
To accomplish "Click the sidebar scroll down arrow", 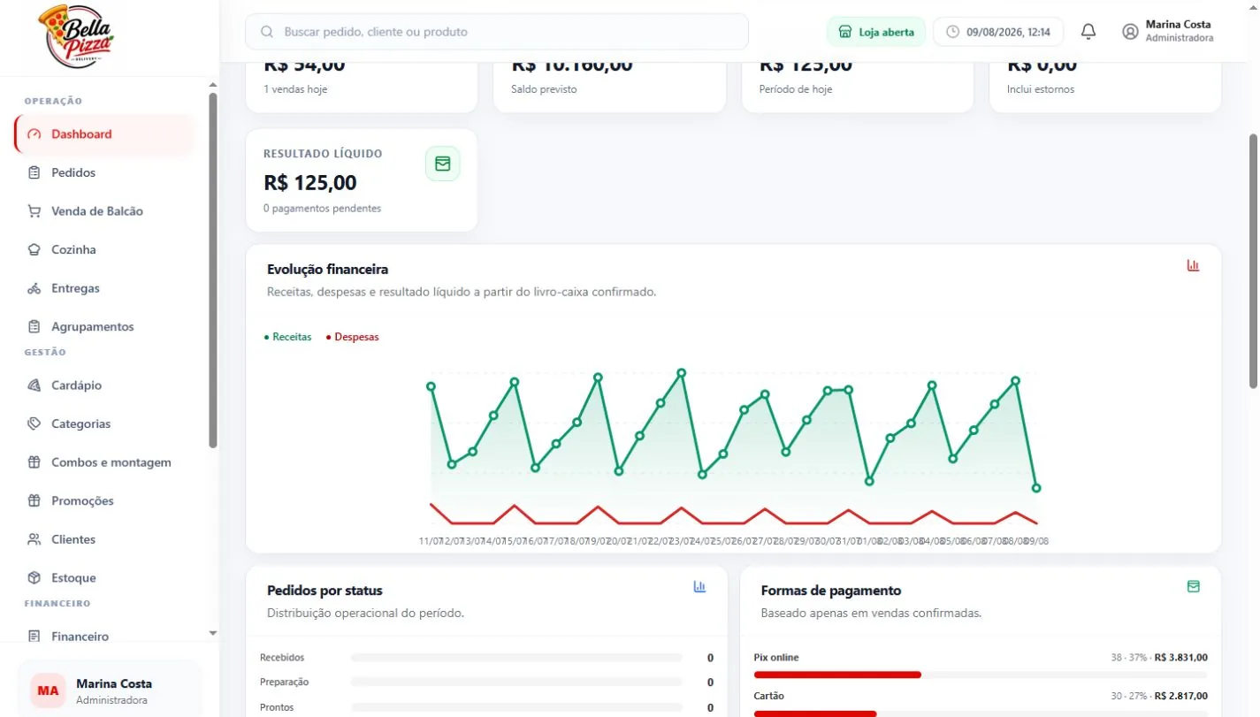I will coord(212,633).
